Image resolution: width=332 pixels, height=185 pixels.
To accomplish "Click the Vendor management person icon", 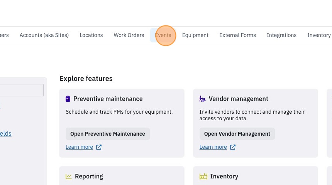I will click(202, 99).
